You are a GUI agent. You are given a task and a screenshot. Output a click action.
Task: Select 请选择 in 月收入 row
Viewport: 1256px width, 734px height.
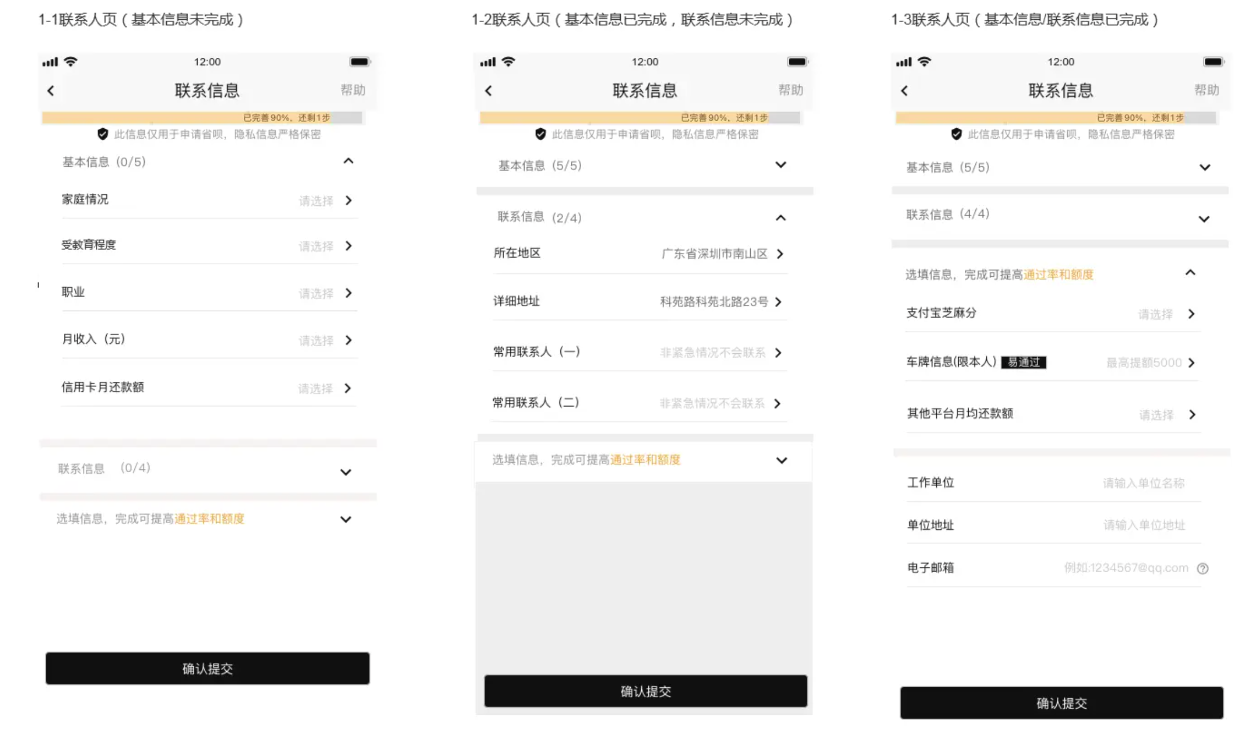point(316,341)
